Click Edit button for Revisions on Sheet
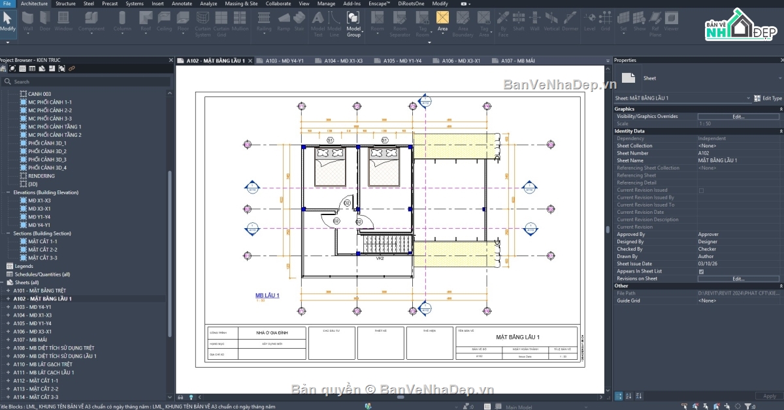The height and width of the screenshot is (410, 784). click(x=738, y=278)
